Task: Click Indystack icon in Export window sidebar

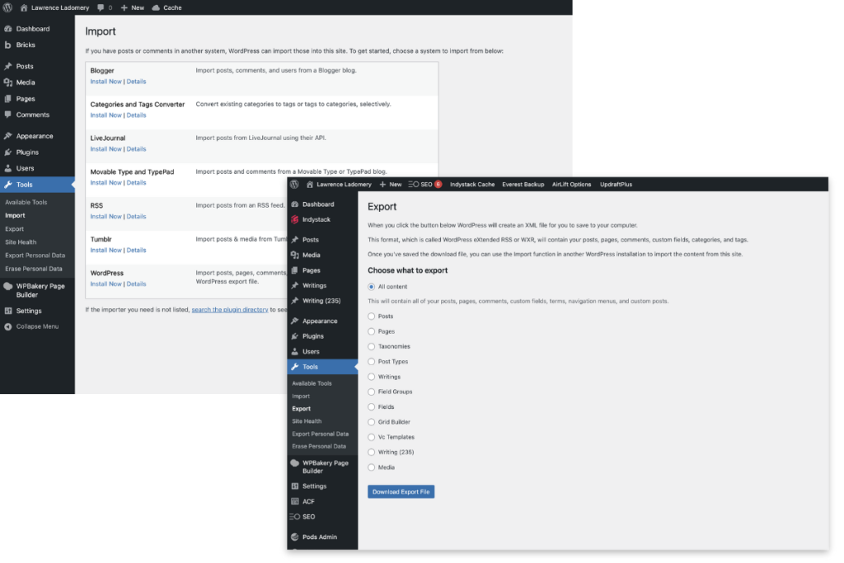Action: click(x=295, y=219)
